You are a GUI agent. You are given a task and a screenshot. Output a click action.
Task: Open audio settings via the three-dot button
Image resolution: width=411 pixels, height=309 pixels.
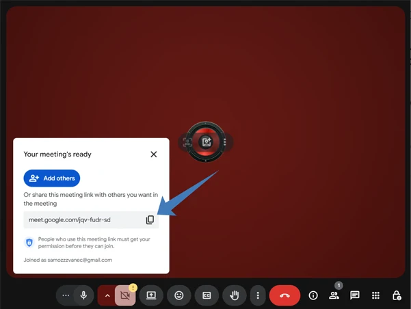(66, 295)
